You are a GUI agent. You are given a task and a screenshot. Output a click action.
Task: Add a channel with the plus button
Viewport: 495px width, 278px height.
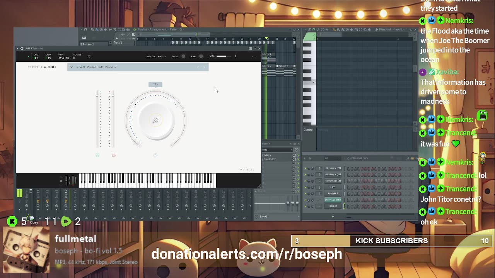333,216
